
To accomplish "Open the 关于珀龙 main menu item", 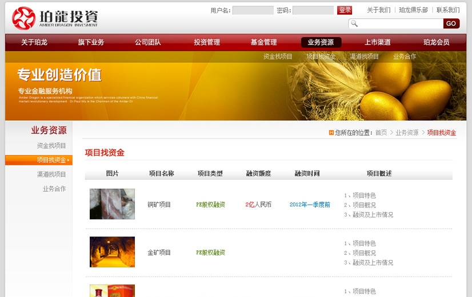I will click(x=34, y=42).
